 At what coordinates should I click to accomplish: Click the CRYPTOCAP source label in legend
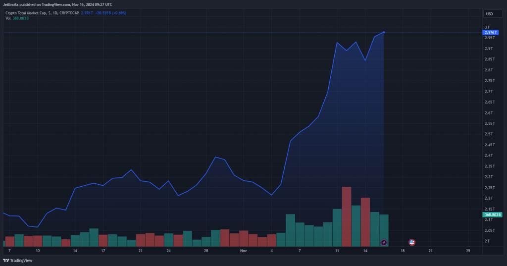click(69, 13)
